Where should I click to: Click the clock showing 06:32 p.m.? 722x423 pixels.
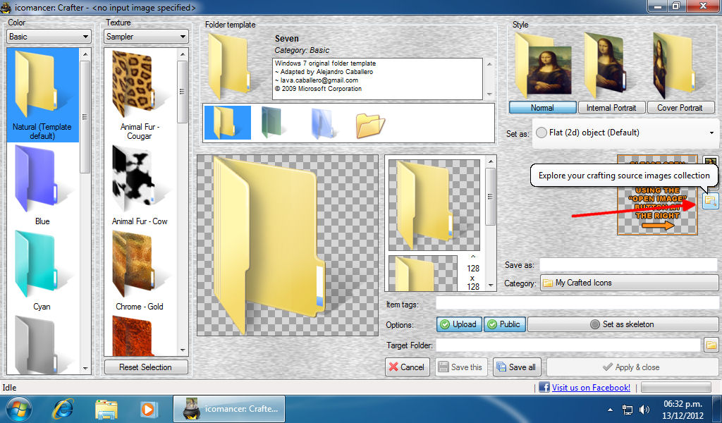pos(683,404)
